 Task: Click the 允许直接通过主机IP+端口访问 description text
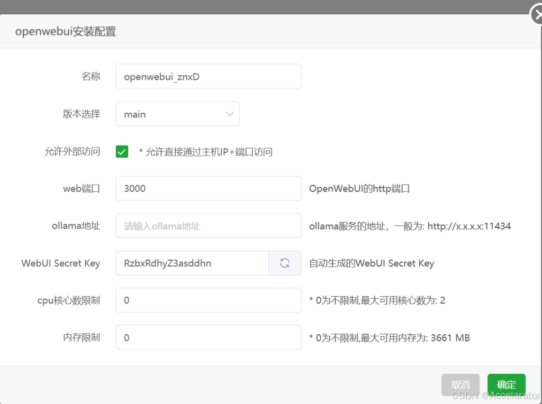tap(206, 152)
